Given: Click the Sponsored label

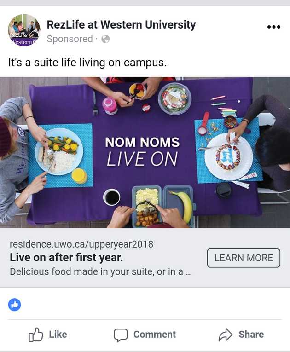Looking at the screenshot, I should (x=70, y=39).
